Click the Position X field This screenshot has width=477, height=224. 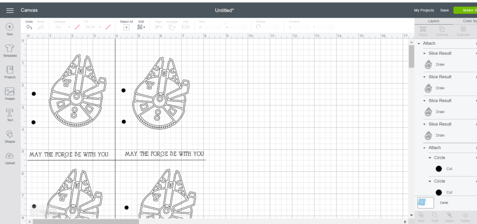pos(302,27)
